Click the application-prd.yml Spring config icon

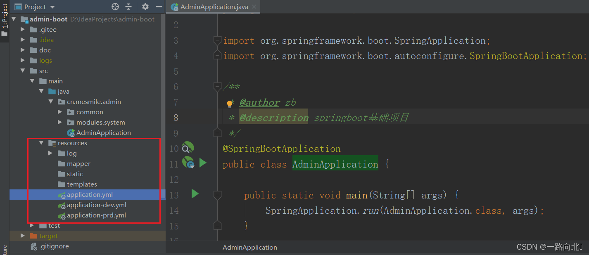62,215
